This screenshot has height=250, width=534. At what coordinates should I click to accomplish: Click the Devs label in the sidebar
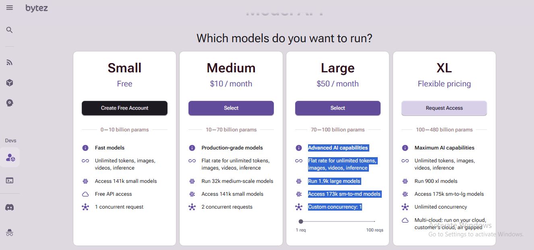pyautogui.click(x=10, y=141)
